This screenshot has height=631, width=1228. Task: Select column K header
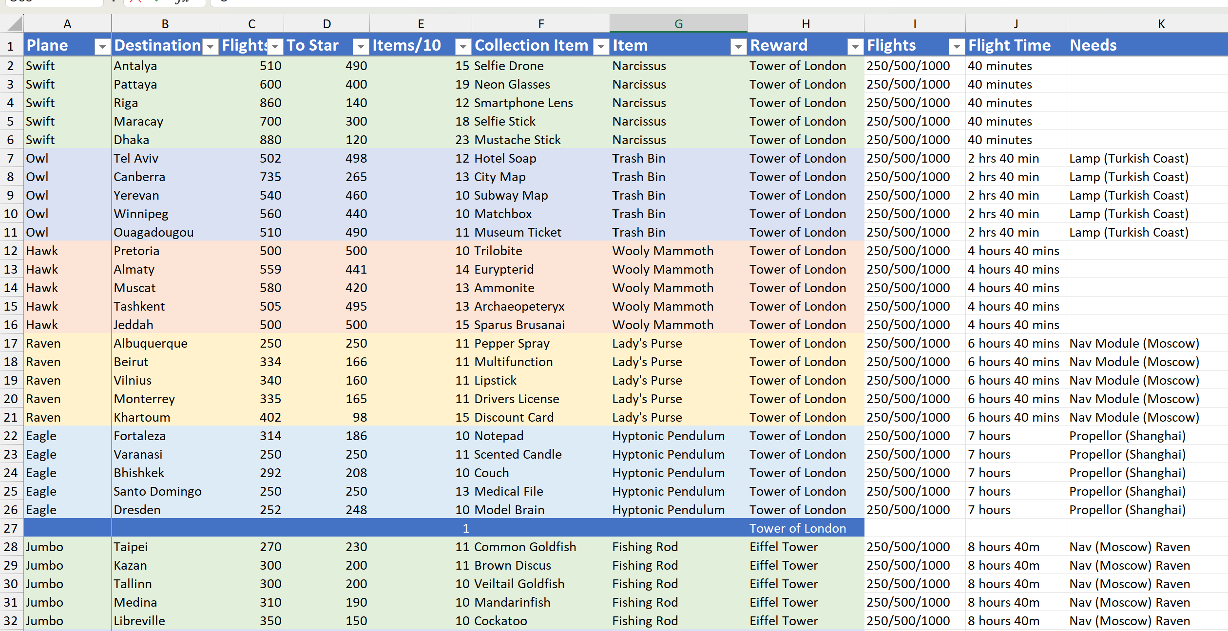1161,24
